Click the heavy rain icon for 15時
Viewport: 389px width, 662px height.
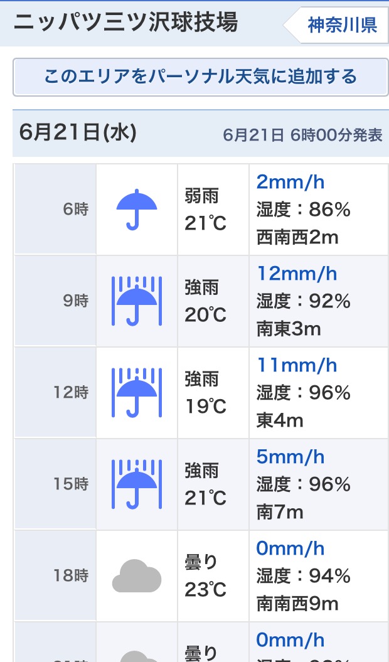pos(137,484)
